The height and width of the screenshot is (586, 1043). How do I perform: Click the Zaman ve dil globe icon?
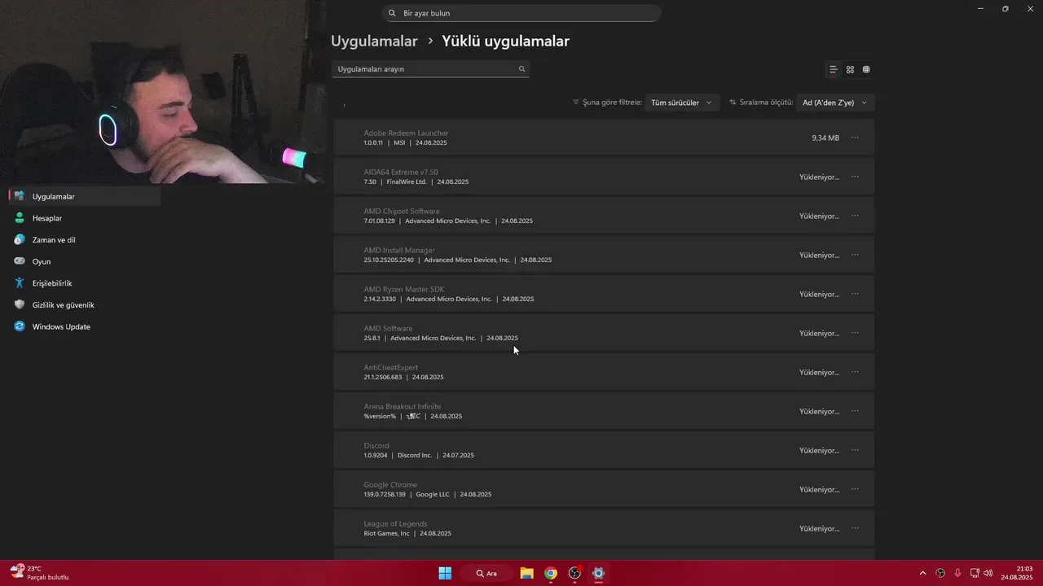20,240
